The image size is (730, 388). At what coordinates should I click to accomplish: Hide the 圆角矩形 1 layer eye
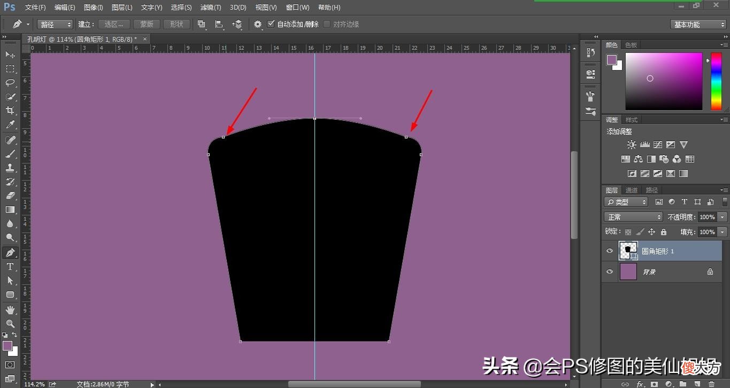coord(610,251)
